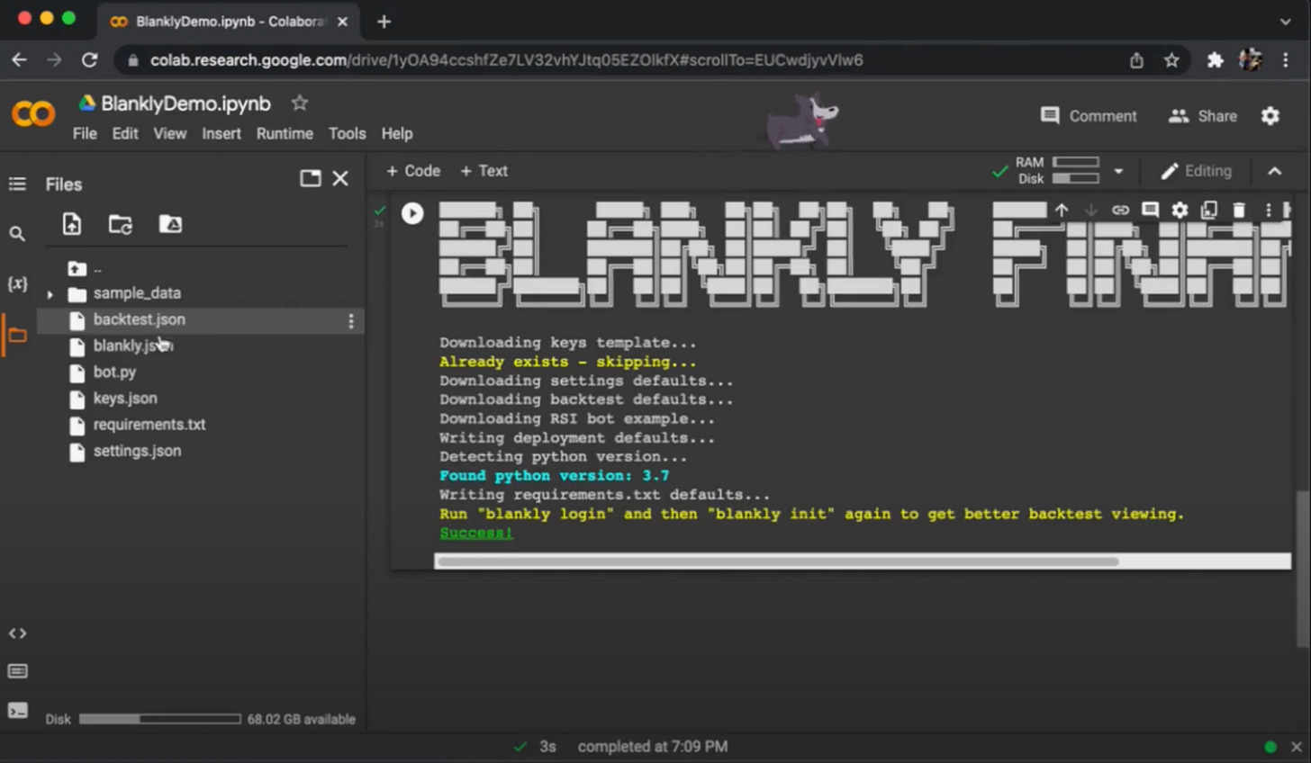Add a Code cell
This screenshot has height=763, width=1311.
(x=412, y=171)
